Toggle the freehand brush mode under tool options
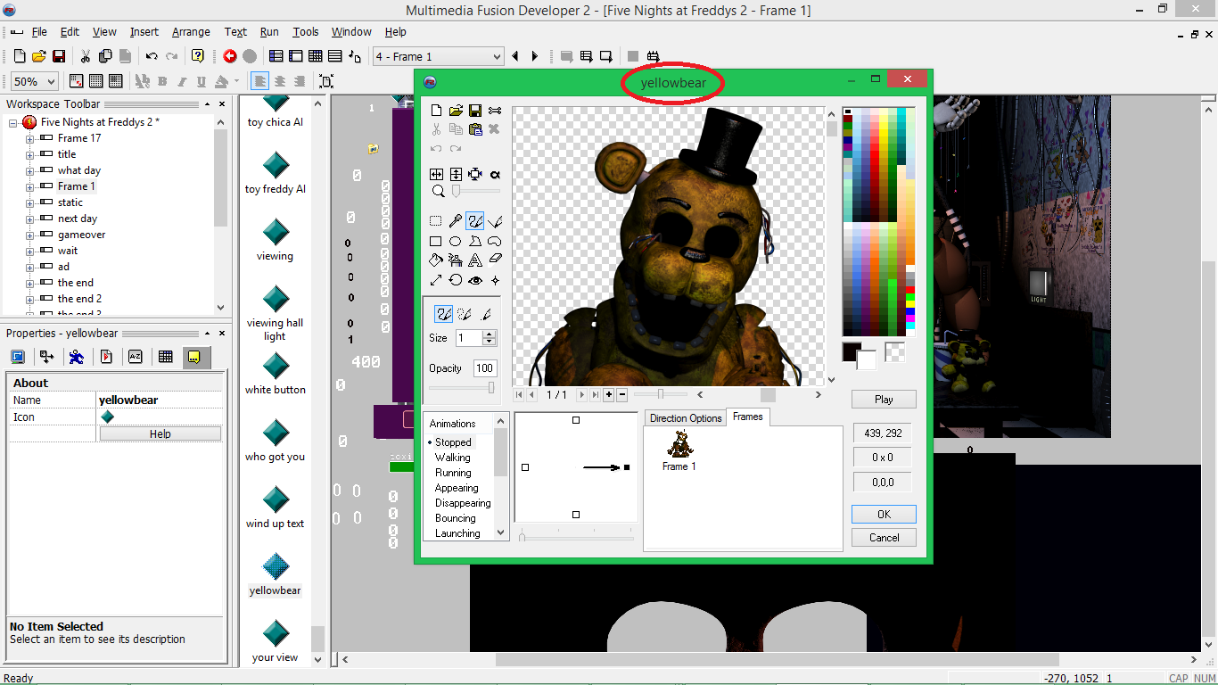 (x=443, y=314)
